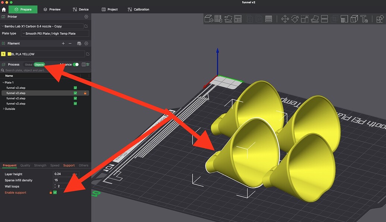The height and width of the screenshot is (222, 386).
Task: Select the Strength settings tab
Action: 40,165
